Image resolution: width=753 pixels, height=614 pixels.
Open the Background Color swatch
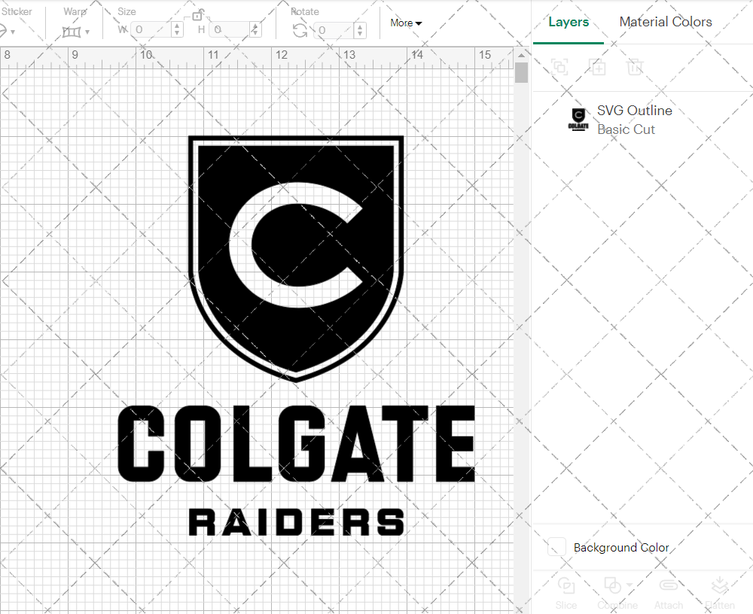(556, 547)
